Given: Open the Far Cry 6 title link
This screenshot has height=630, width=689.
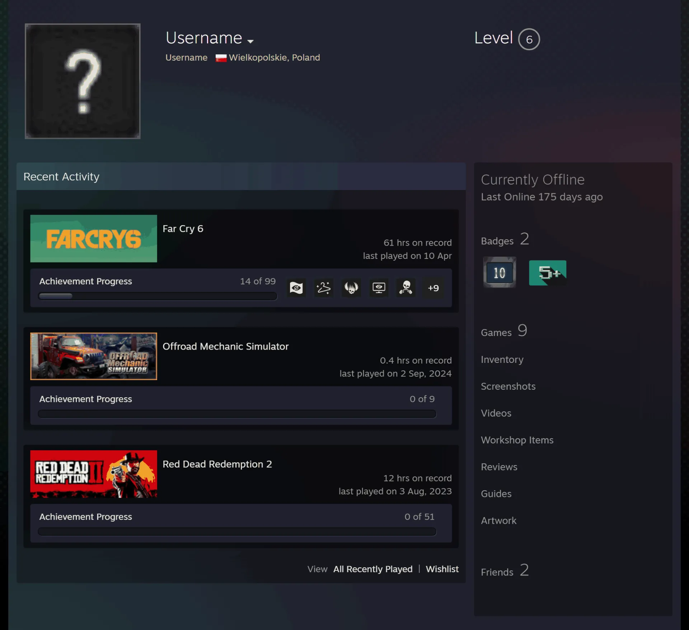Looking at the screenshot, I should tap(183, 229).
